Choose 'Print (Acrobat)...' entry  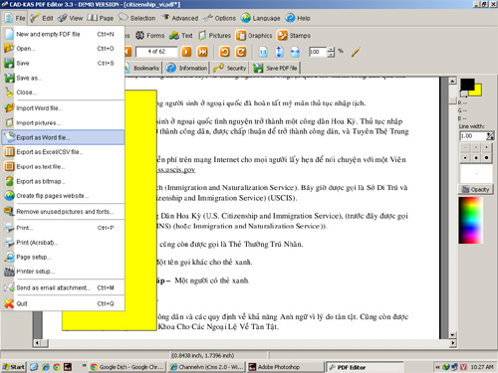click(63, 243)
